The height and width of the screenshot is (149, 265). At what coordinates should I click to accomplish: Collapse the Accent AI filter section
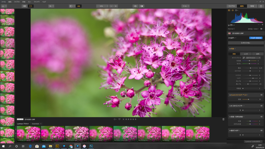click(230, 95)
